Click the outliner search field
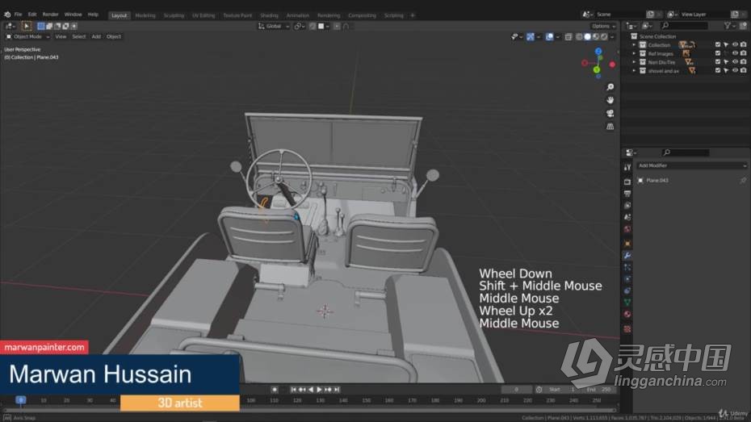751x422 pixels. point(684,26)
